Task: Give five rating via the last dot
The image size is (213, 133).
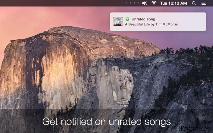Action: click(138, 3)
